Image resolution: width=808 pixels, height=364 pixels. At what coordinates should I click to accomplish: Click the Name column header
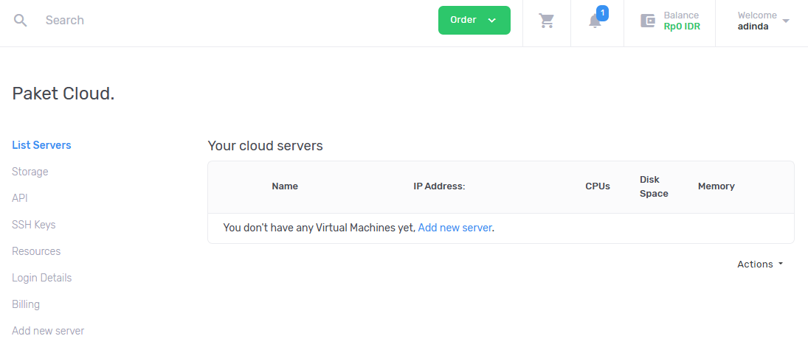pyautogui.click(x=285, y=186)
